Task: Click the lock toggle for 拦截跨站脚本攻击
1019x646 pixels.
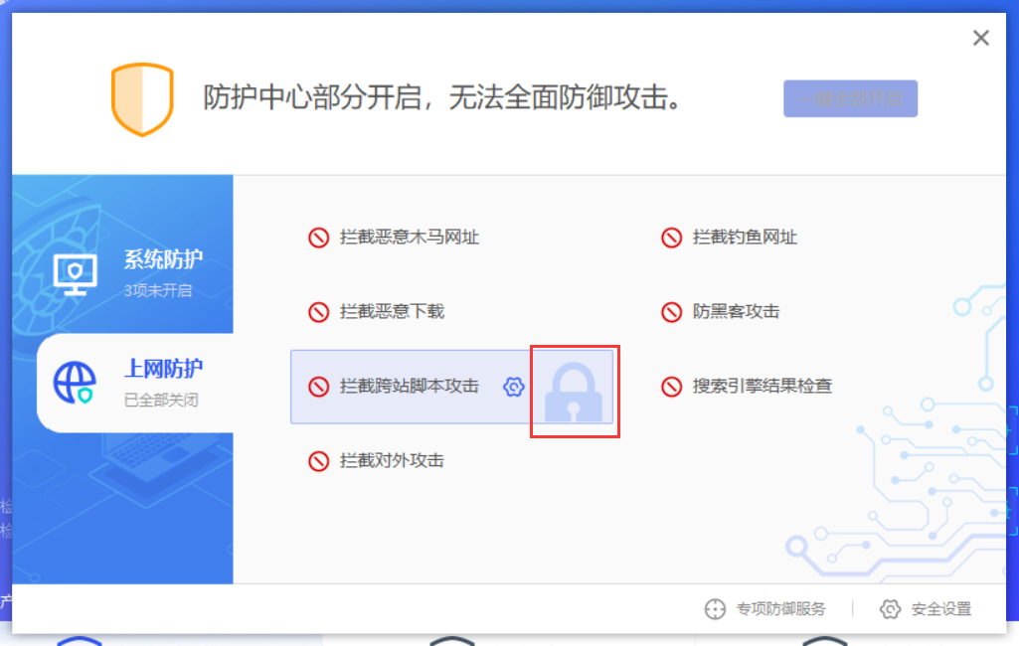Action: point(574,392)
